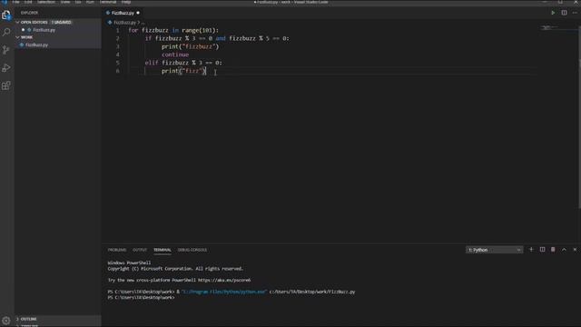Select the Terminal panel tab
The width and height of the screenshot is (581, 327).
[162, 250]
